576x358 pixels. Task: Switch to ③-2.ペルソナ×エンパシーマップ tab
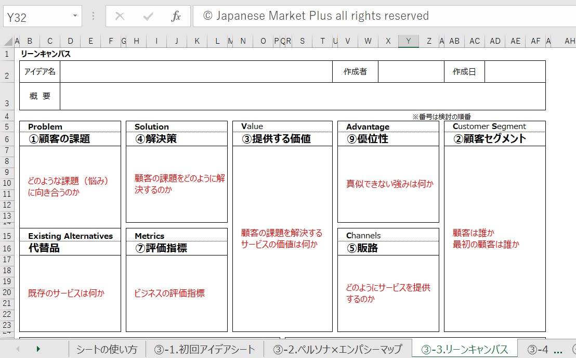pos(337,349)
